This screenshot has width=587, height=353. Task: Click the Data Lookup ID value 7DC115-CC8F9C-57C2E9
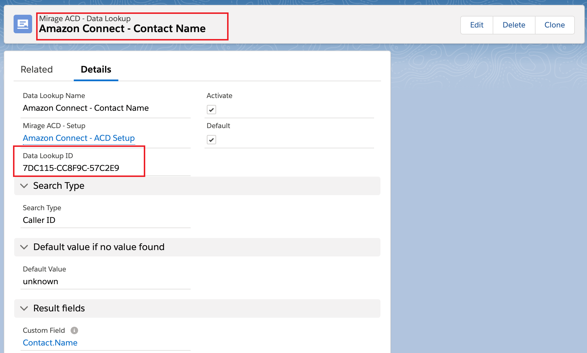(x=71, y=168)
